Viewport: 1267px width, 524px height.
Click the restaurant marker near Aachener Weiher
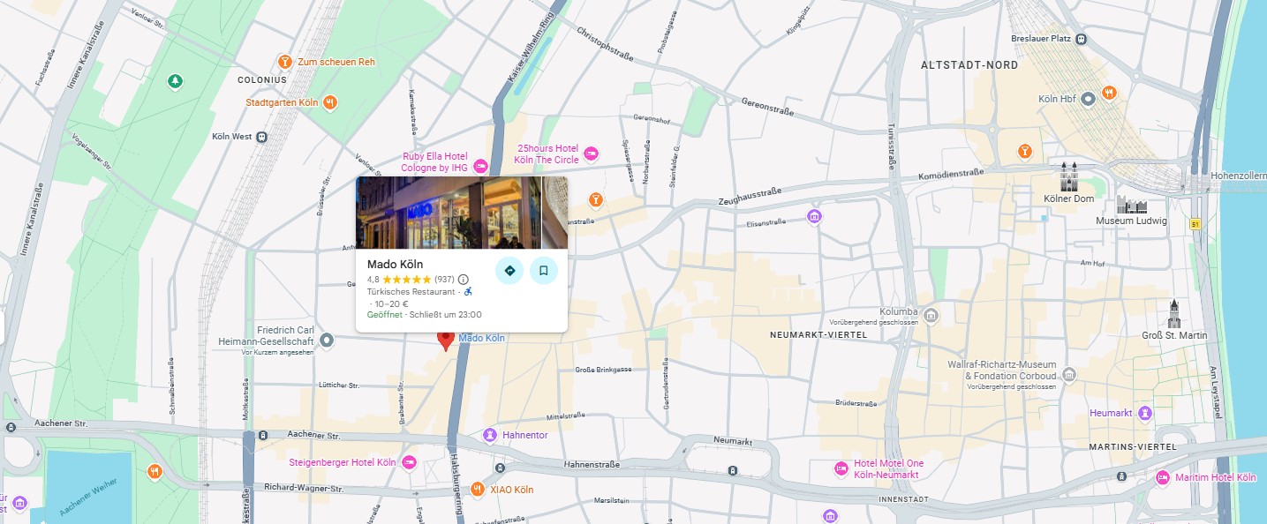155,471
